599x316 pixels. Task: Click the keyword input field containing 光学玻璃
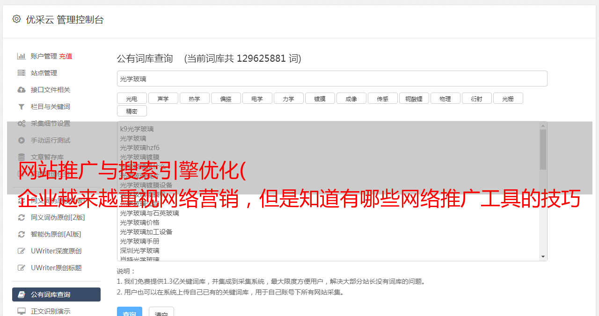332,79
